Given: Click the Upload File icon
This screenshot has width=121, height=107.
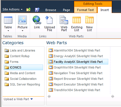Looking at the screenshot, I should point(49,20).
